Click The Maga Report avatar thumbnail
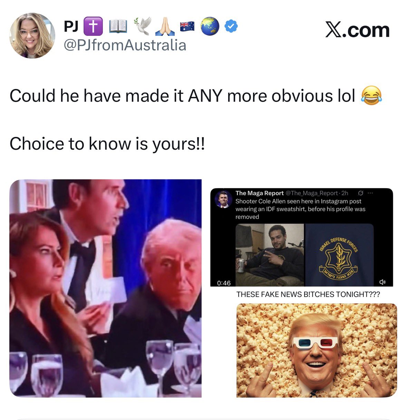This screenshot has height=420, width=407. click(223, 199)
